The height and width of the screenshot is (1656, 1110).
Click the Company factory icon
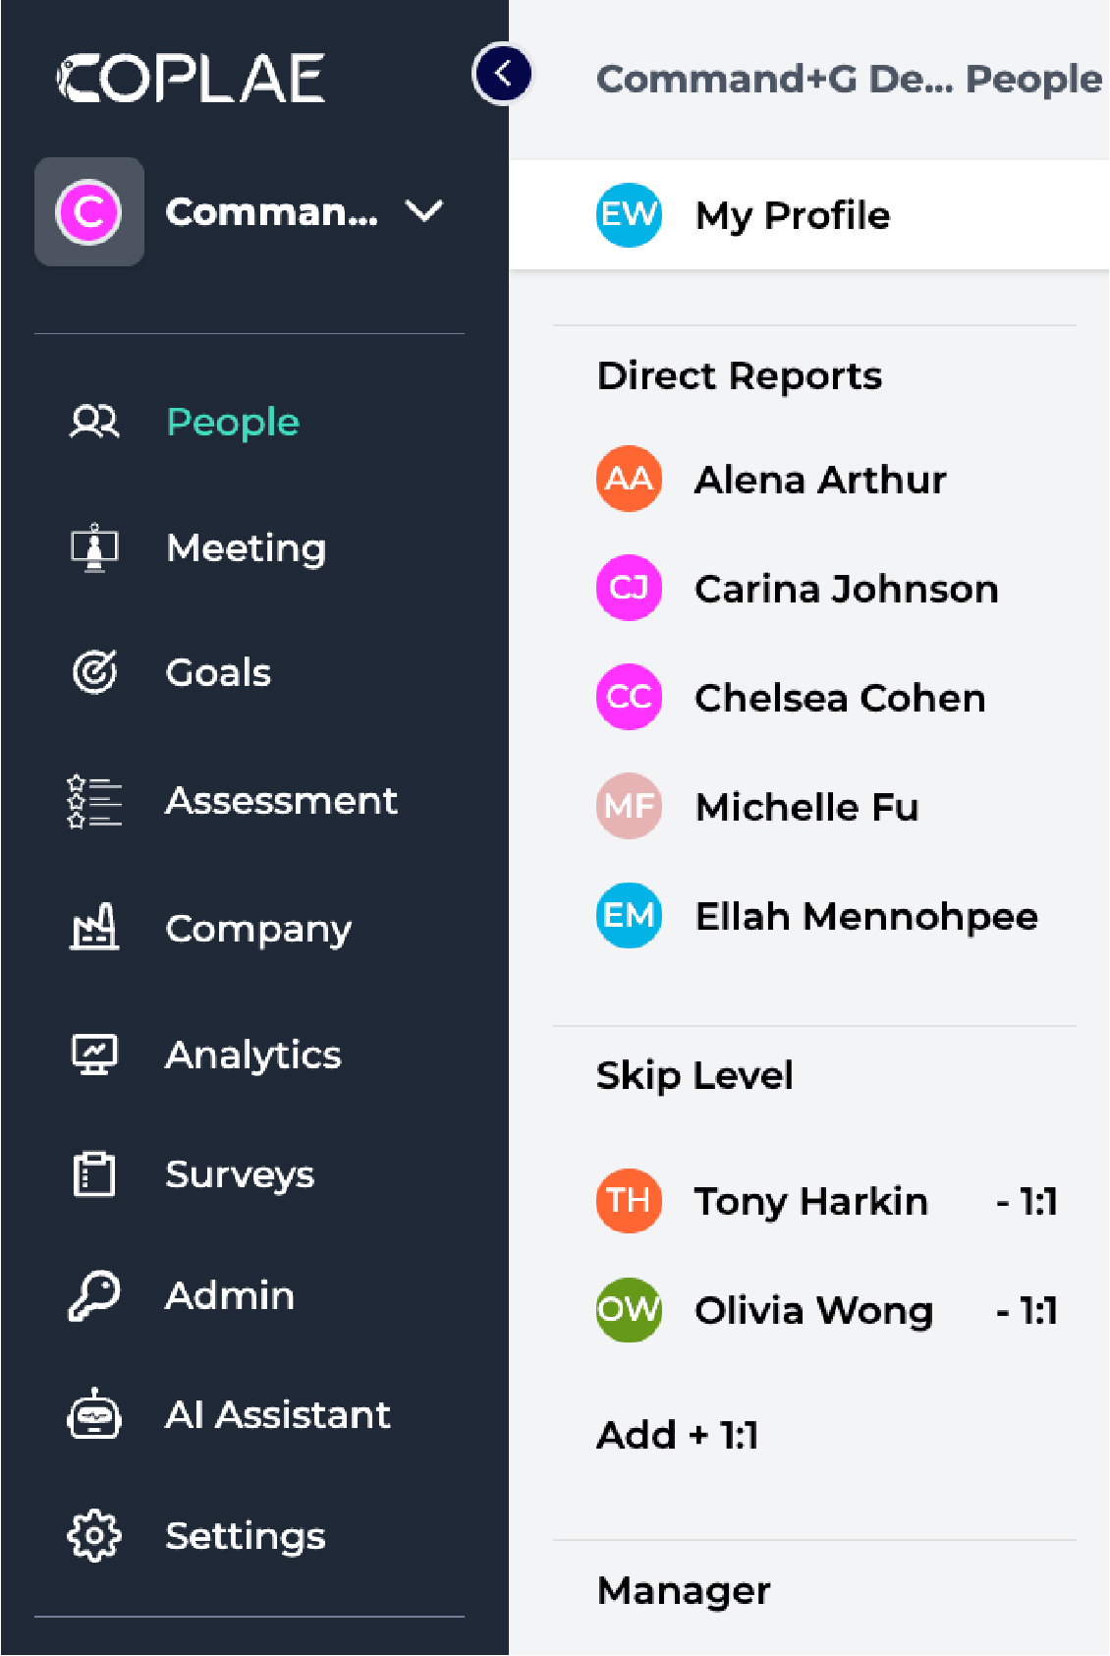coord(94,928)
